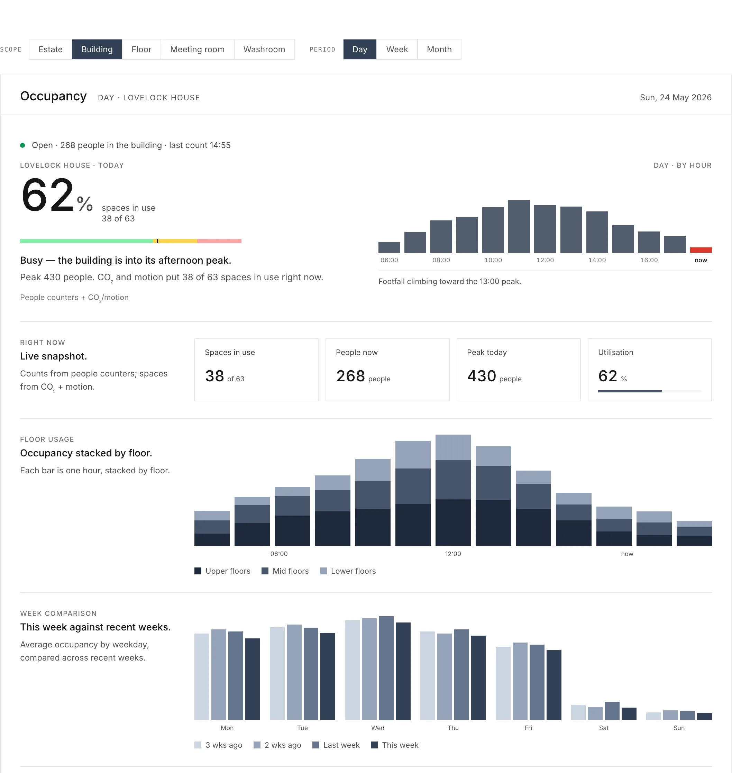Switch scope to Floor
The width and height of the screenshot is (732, 773).
pos(141,49)
